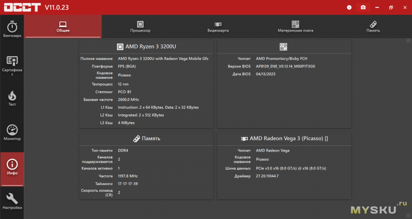Image resolution: width=412 pixels, height=219 pixels.
Task: Click the chipset value AMD Promontory/Bixby FCH
Action: point(281,59)
